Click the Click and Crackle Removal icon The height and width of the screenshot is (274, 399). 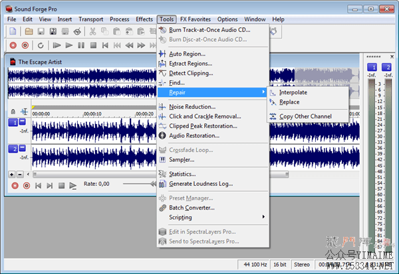(162, 116)
